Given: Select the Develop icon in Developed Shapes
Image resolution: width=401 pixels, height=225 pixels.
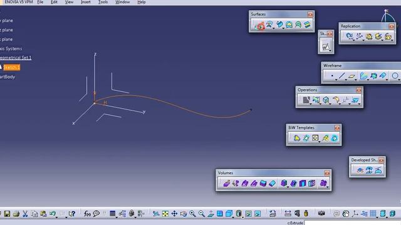Looking at the screenshot, I should pyautogui.click(x=378, y=170).
